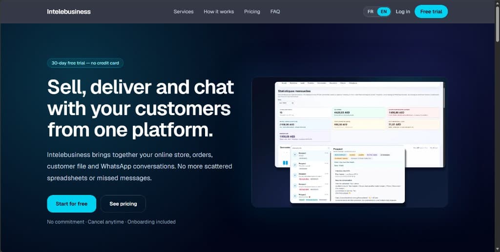Screen dimensions: 500x252
Task: Click the "No commitment · Cancel anytime" text
Action: tap(85, 222)
